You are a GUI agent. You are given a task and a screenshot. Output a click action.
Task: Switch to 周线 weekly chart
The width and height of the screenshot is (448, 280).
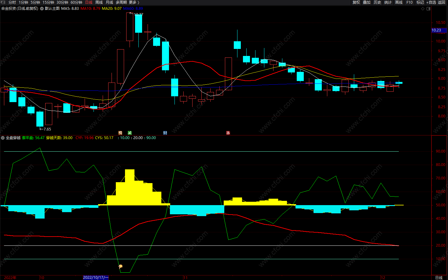(x=99, y=2)
